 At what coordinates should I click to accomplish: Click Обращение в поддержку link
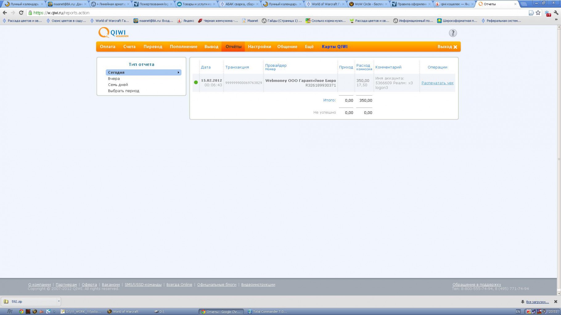click(477, 285)
